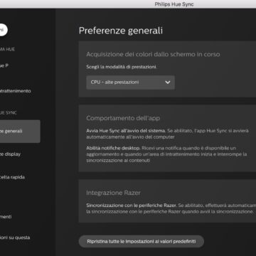Open the 'trattenimento' sidebar entry
This screenshot has width=256, height=256.
15,91
